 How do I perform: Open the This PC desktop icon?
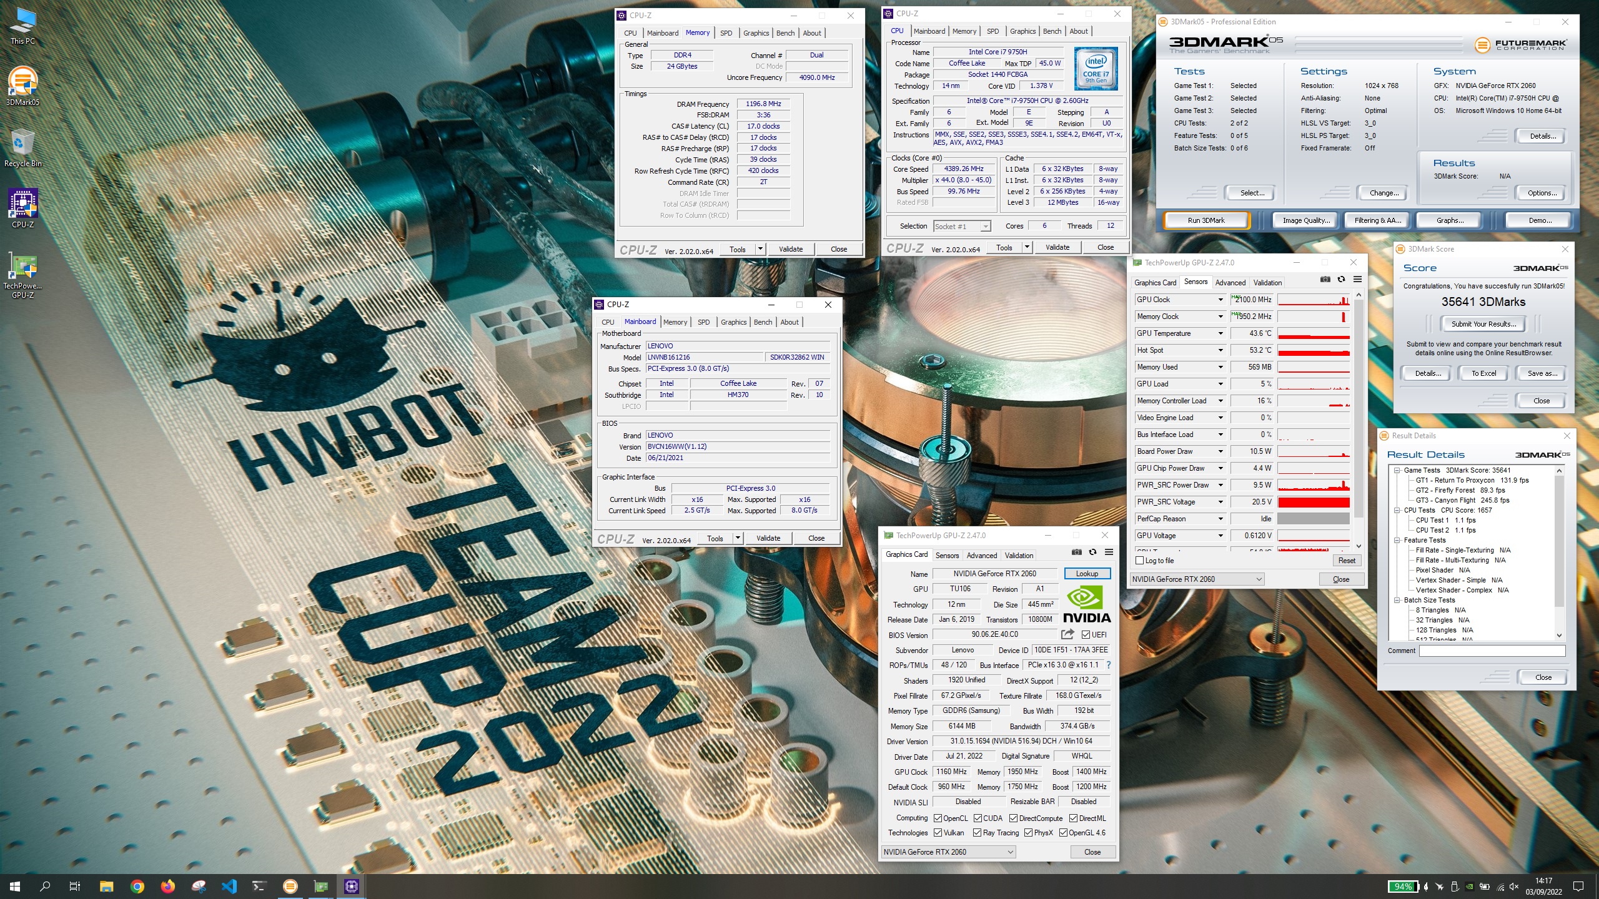[x=23, y=26]
